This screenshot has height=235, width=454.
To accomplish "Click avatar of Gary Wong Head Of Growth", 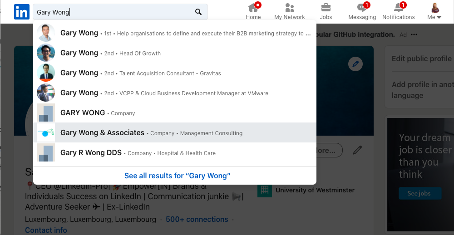I will 46,53.
